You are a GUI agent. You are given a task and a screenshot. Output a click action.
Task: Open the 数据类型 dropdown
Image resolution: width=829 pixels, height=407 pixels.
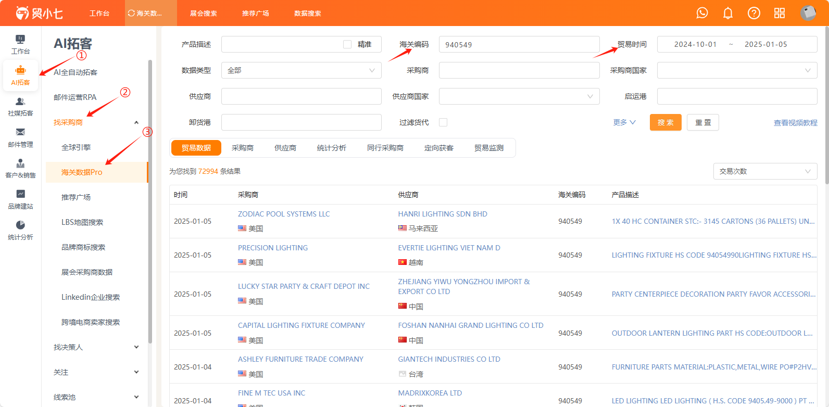click(302, 70)
